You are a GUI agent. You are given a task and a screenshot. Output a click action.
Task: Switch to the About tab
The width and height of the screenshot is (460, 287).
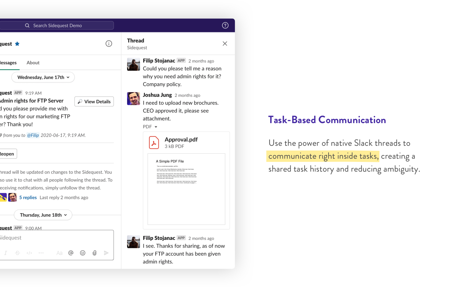pyautogui.click(x=33, y=63)
